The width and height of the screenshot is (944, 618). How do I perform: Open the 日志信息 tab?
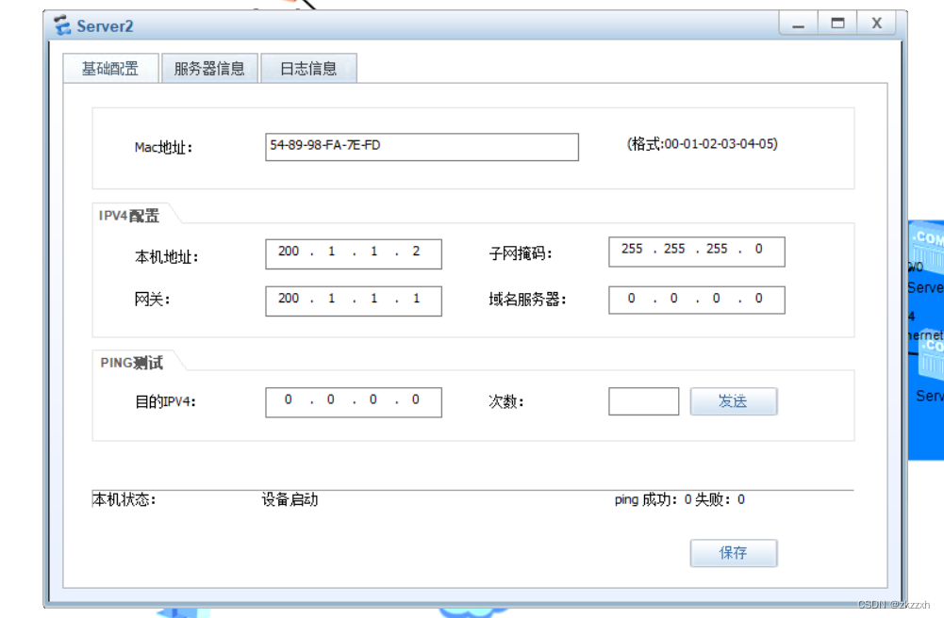[x=310, y=67]
